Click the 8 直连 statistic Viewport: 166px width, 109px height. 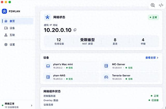point(115,41)
